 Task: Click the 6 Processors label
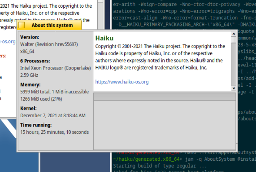[x=35, y=61]
